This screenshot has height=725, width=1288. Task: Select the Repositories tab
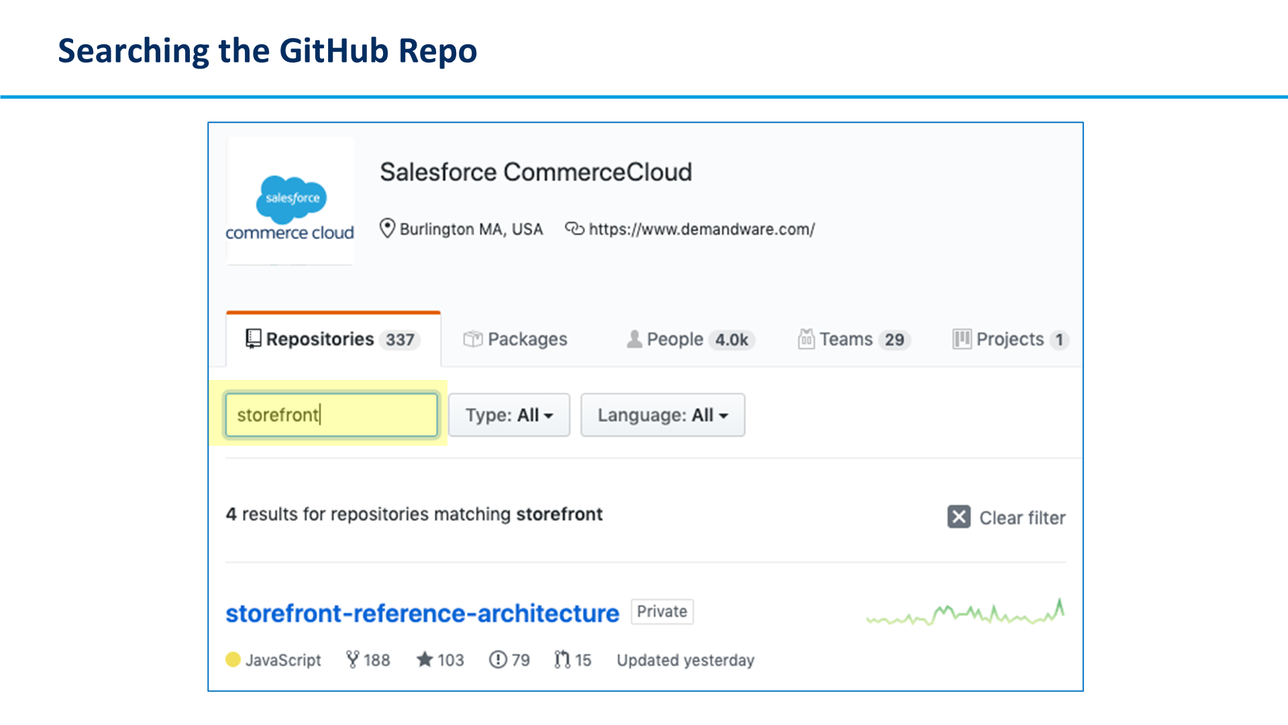click(333, 340)
